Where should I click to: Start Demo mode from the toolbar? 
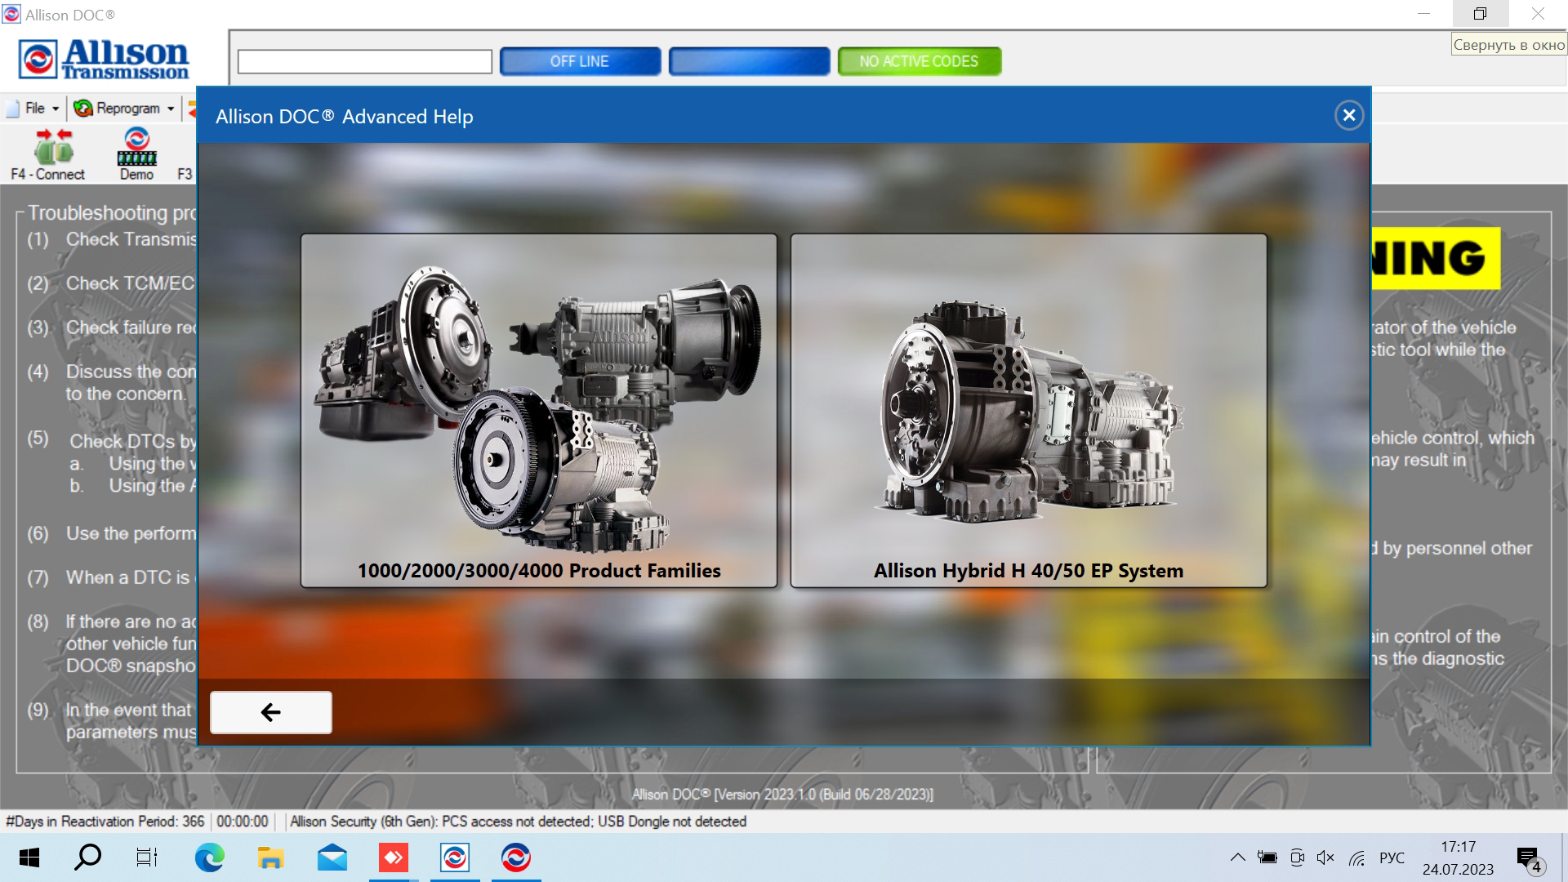coord(136,154)
